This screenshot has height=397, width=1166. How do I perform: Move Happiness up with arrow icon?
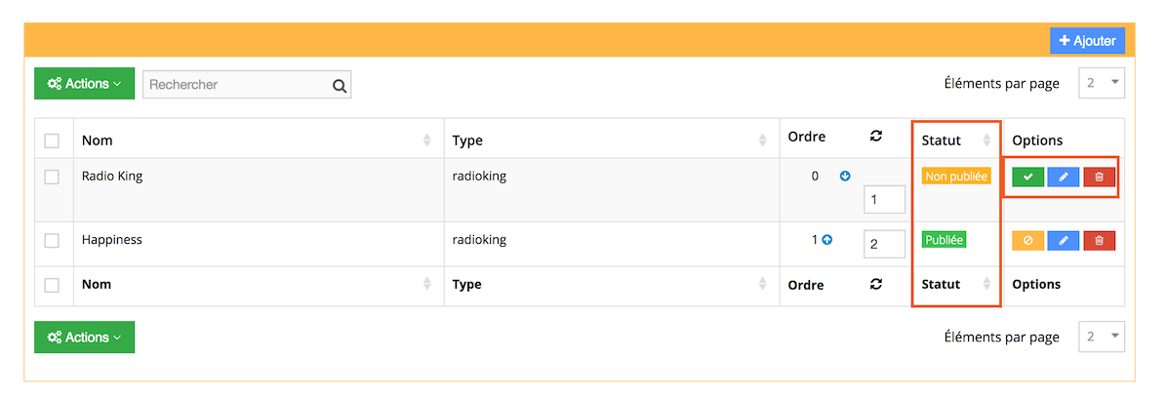point(826,240)
